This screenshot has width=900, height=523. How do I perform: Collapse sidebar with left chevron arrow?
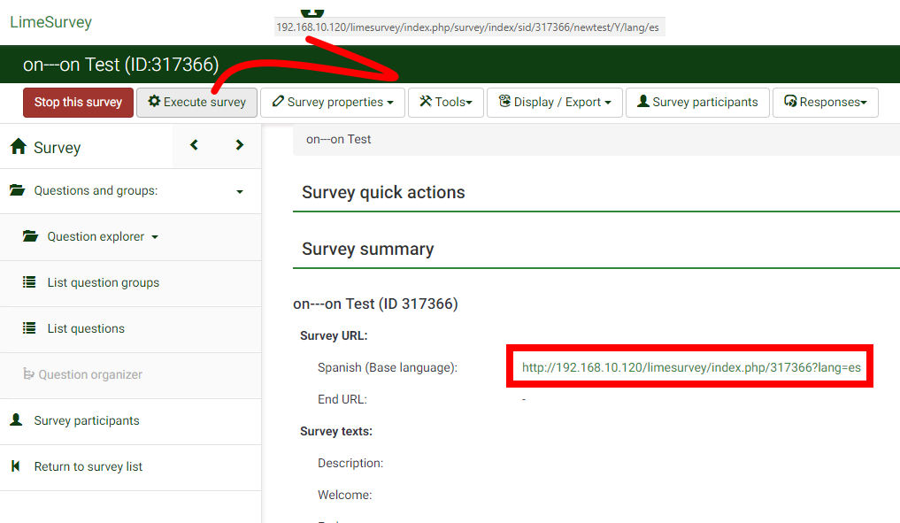point(195,145)
